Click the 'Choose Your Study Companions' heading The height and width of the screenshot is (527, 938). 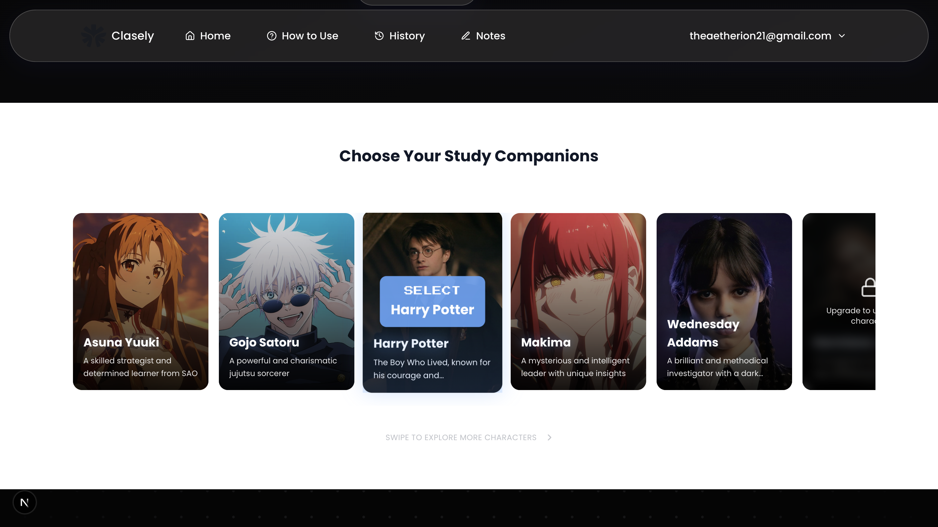(469, 156)
